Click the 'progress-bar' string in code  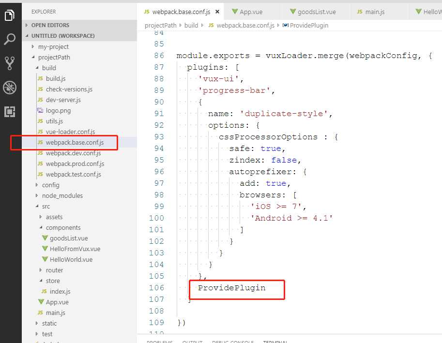[234, 90]
